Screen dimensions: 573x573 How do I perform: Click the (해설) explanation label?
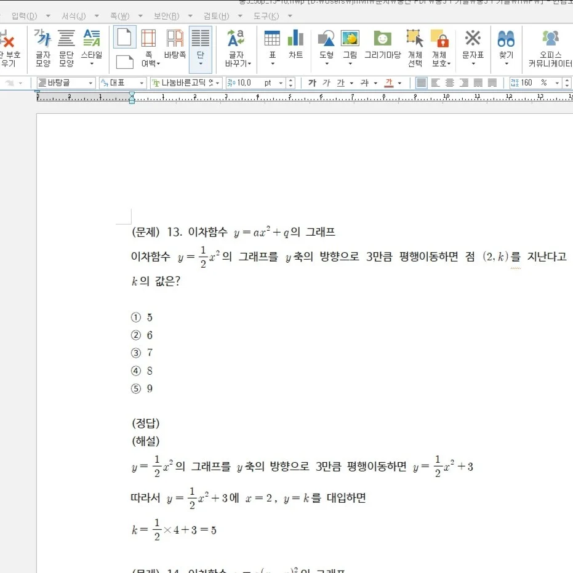pos(145,441)
